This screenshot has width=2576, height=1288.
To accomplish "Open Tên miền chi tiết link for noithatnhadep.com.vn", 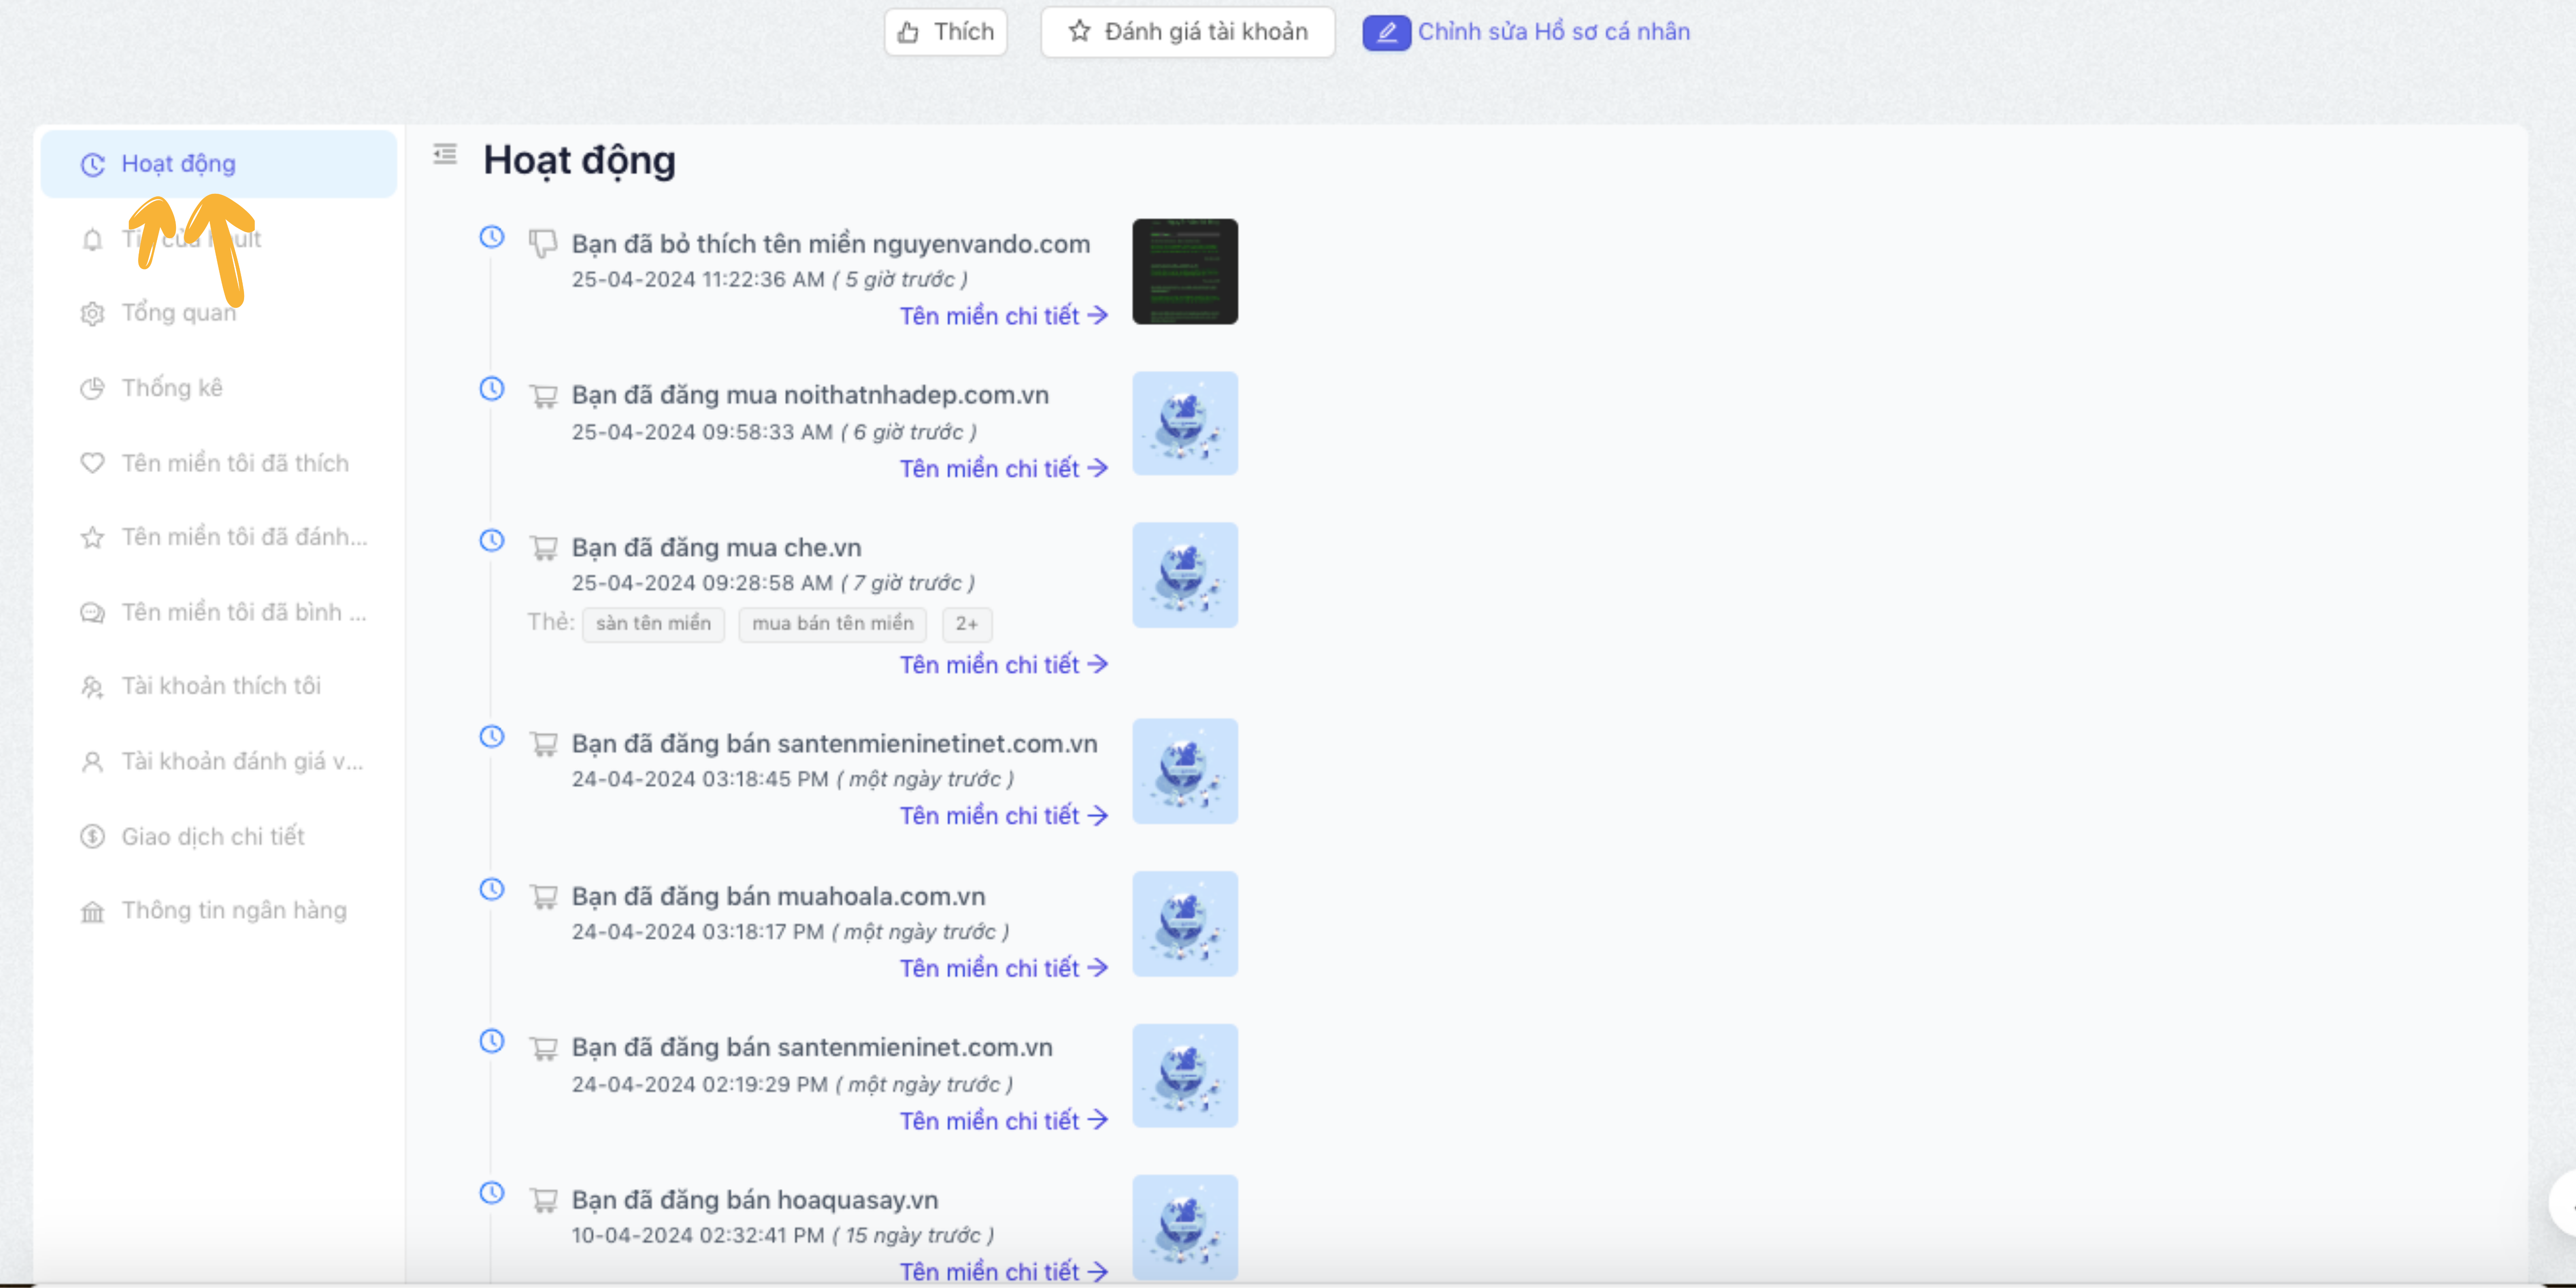I will [x=1004, y=469].
